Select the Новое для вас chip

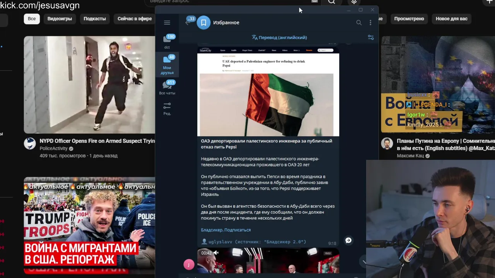[x=451, y=19]
